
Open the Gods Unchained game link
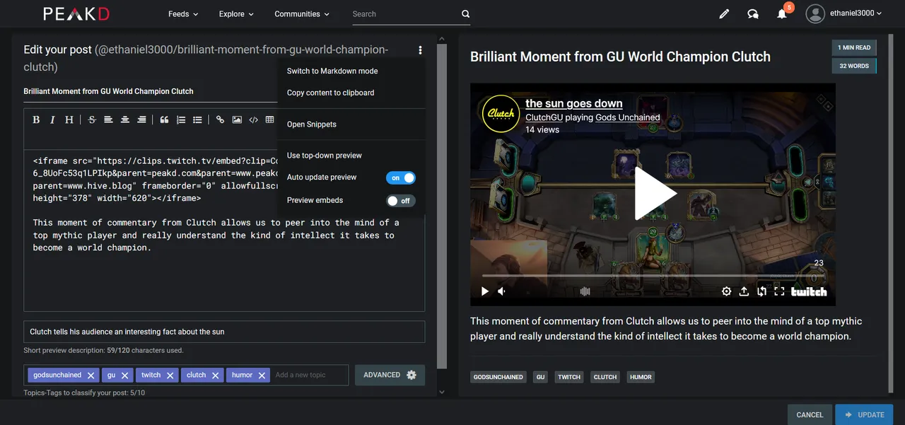click(x=627, y=117)
